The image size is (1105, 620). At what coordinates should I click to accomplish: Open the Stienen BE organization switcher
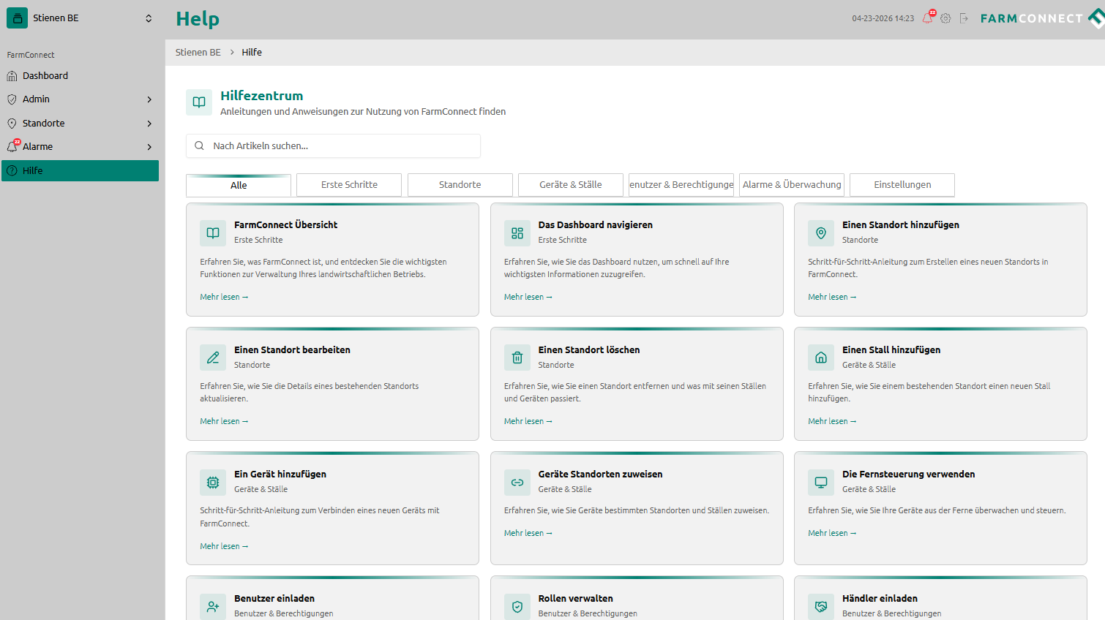[x=82, y=18]
